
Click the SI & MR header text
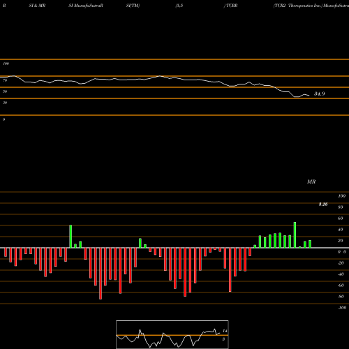pyautogui.click(x=37, y=6)
